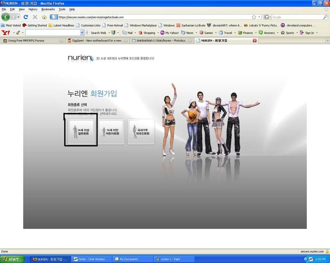330x263 pixels.
Task: Select the 국내거주 외국인회원 membership button
Action: (141, 132)
